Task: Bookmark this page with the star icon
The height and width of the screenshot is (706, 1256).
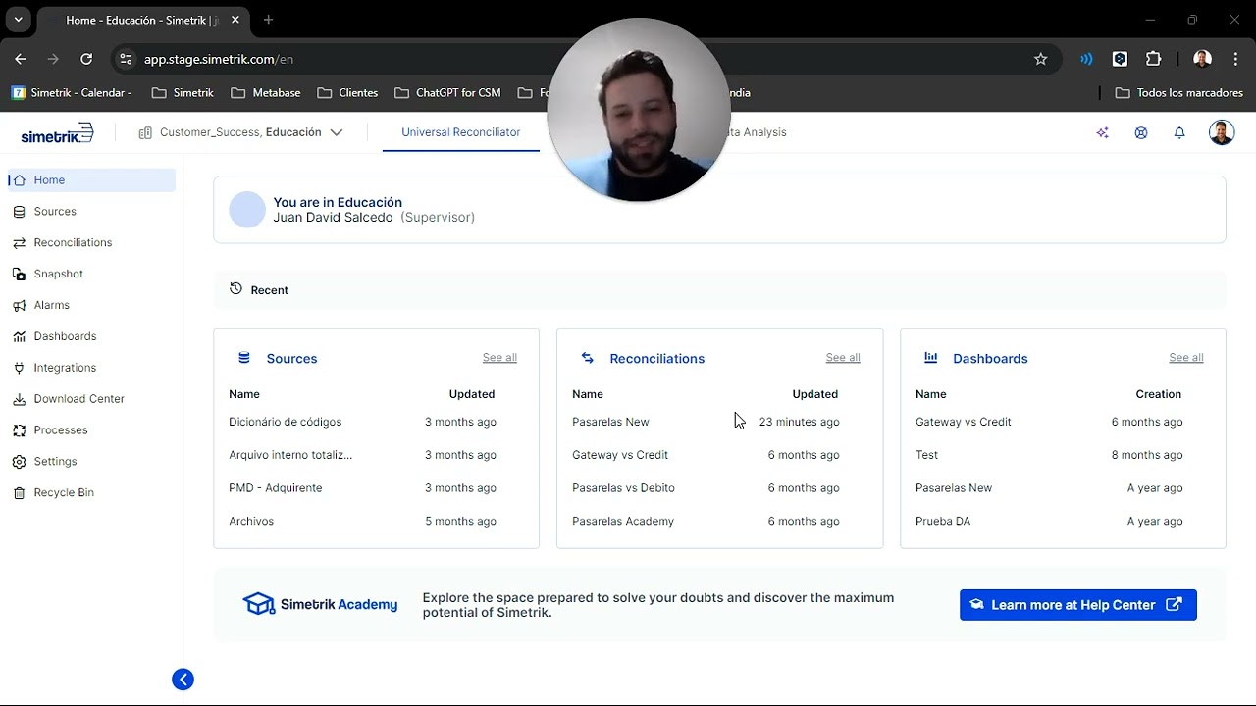Action: [x=1041, y=59]
